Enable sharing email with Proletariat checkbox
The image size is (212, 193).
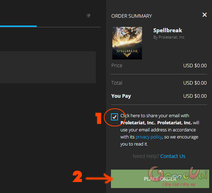(x=114, y=117)
